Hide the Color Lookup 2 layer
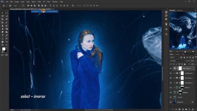This screenshot has height=111, width=197. point(171,68)
